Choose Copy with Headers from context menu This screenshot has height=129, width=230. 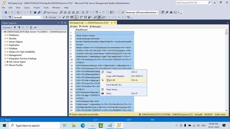coord(123,76)
